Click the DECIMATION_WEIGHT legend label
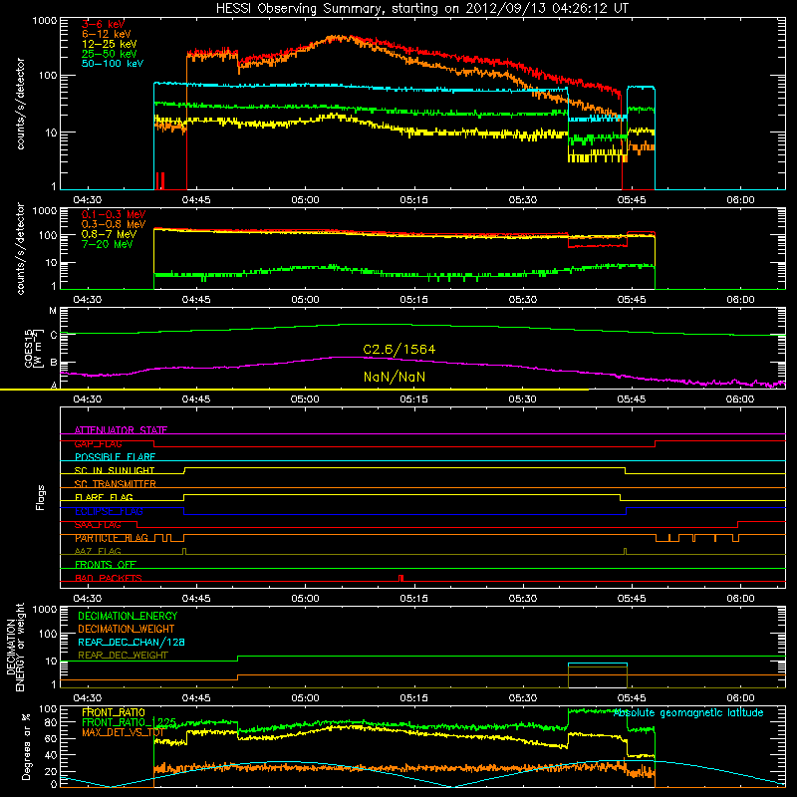 [x=127, y=629]
